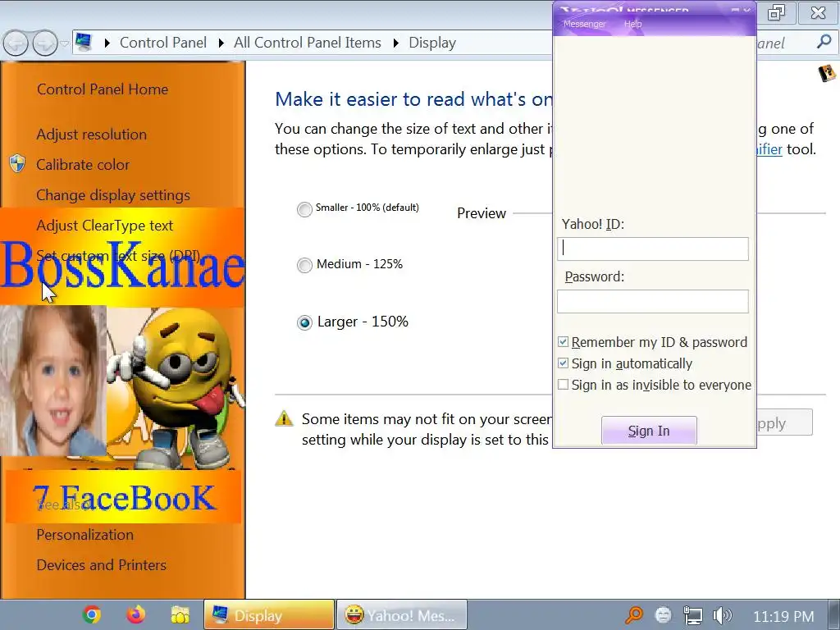This screenshot has width=840, height=630.
Task: Click the 11:19 PM clock
Action: pos(783,617)
